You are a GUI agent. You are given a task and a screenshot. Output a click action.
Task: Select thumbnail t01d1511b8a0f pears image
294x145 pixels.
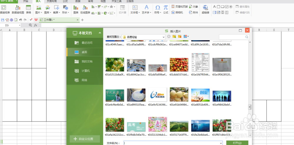click(x=115, y=65)
